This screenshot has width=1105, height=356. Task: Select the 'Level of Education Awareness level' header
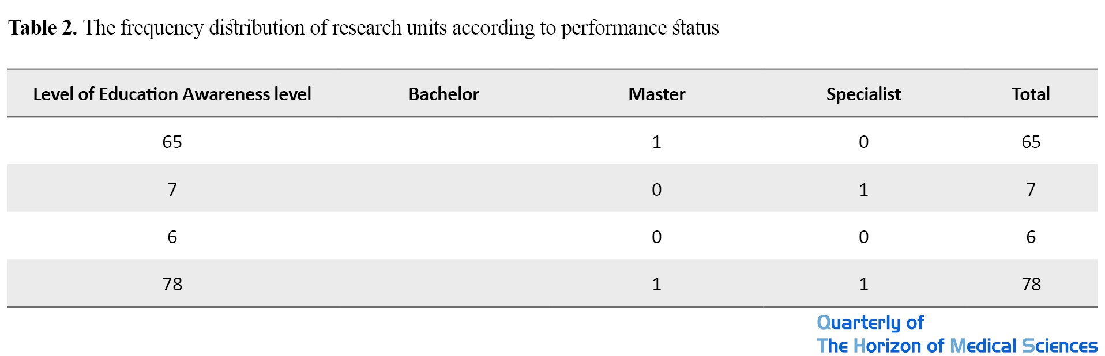[x=172, y=94]
